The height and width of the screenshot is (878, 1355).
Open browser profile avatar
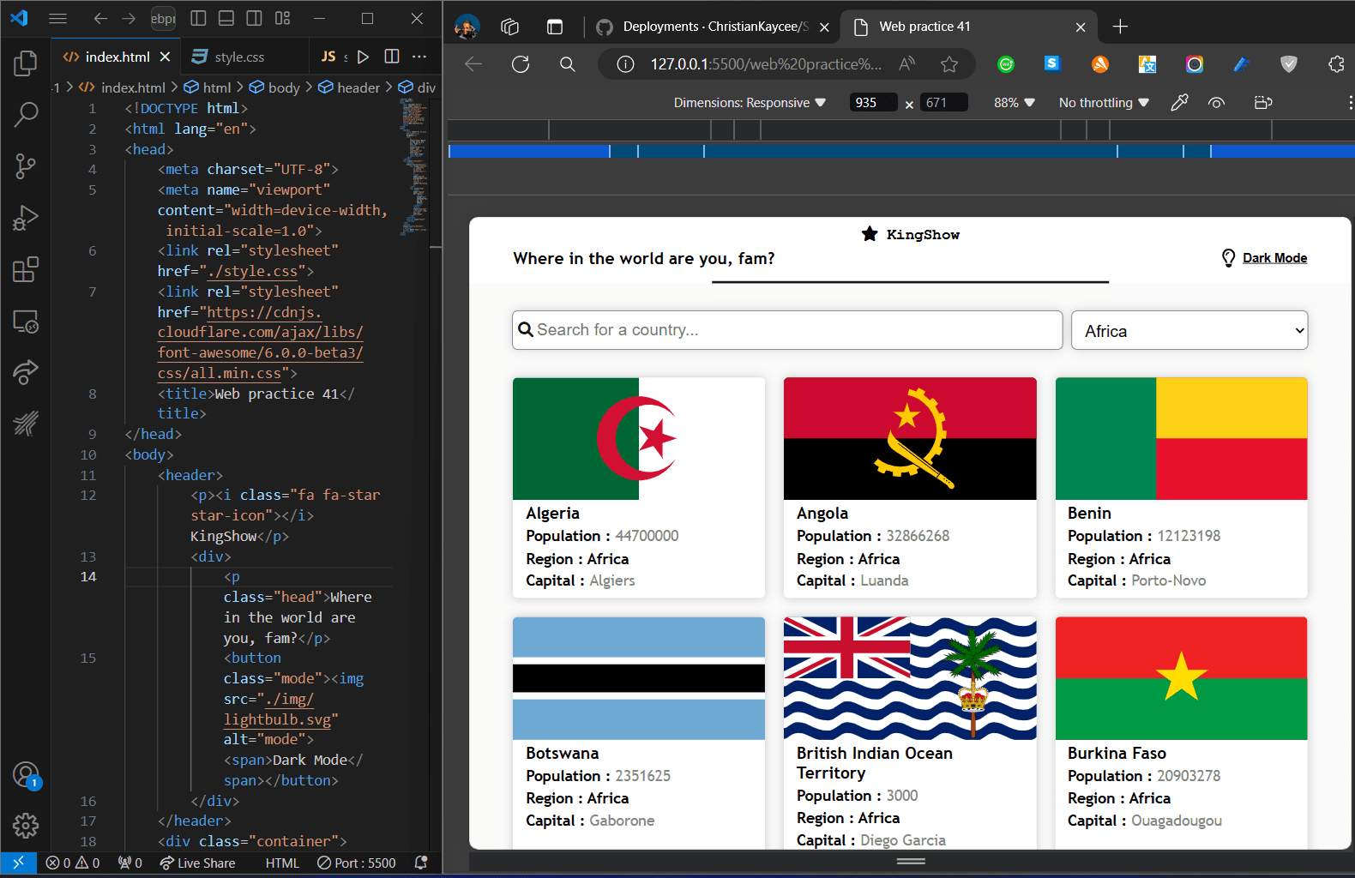click(467, 27)
